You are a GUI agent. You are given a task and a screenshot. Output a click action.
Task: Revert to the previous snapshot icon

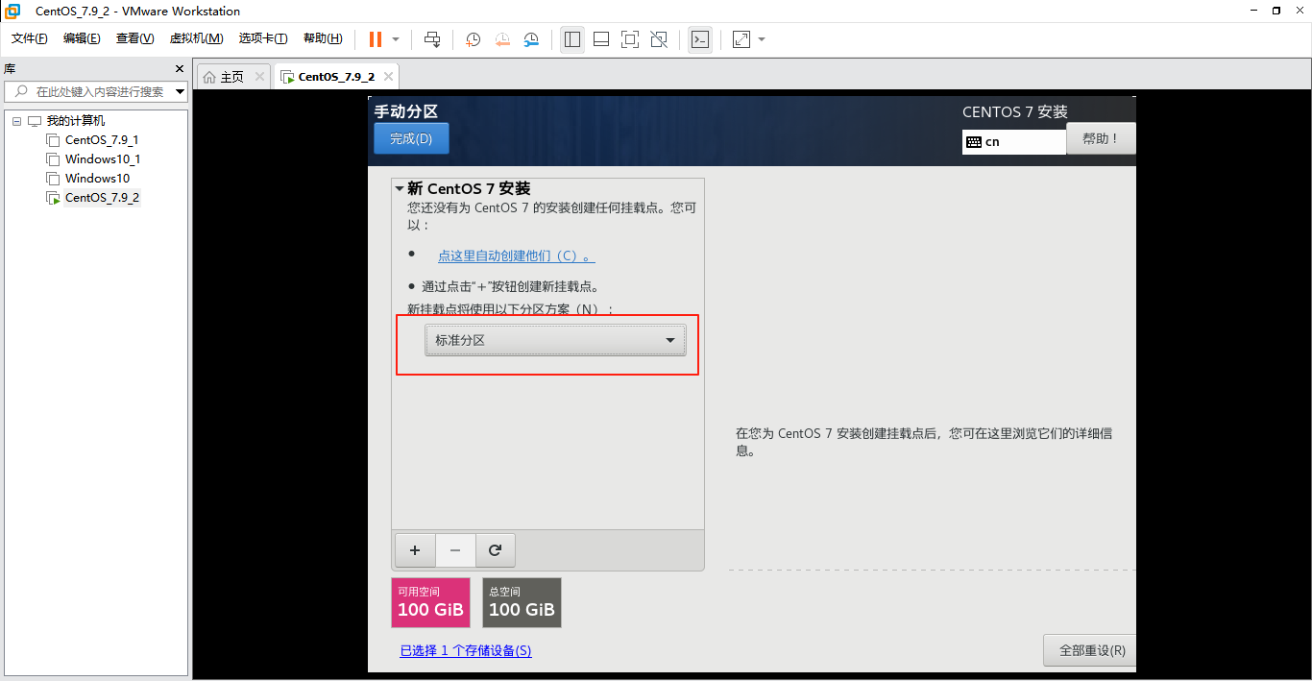pyautogui.click(x=502, y=39)
